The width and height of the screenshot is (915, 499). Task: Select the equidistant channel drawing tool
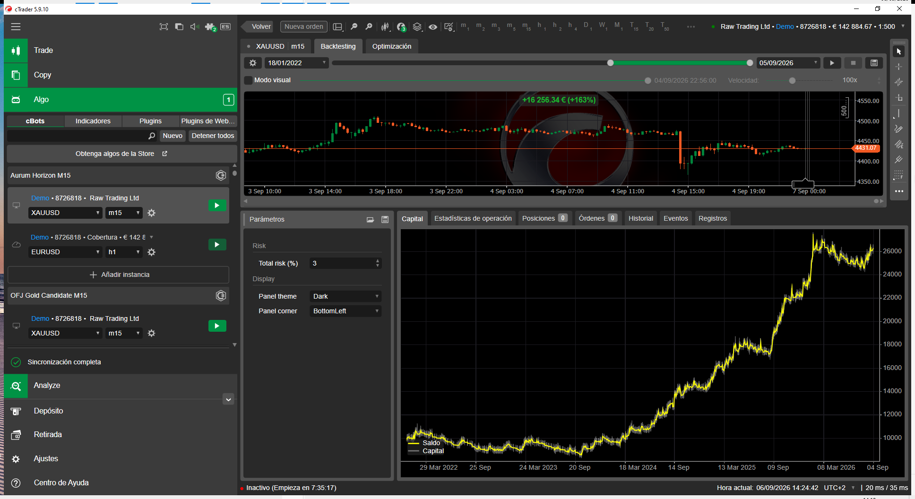(899, 145)
